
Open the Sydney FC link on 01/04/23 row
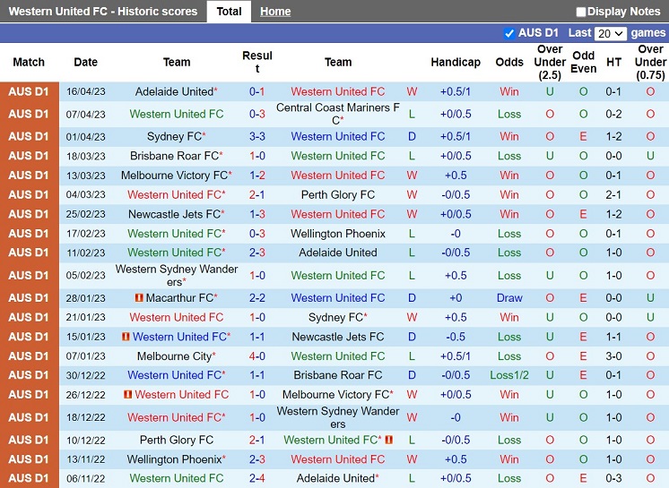point(174,136)
